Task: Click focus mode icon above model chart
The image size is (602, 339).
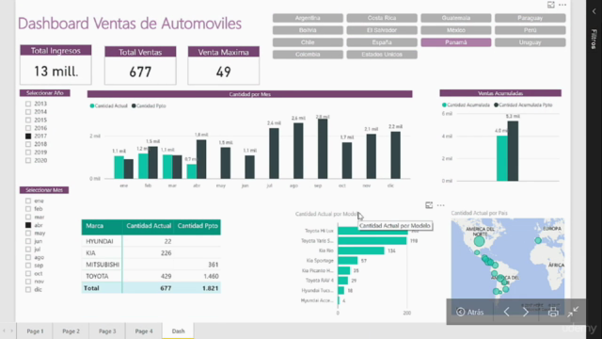Action: pyautogui.click(x=429, y=205)
